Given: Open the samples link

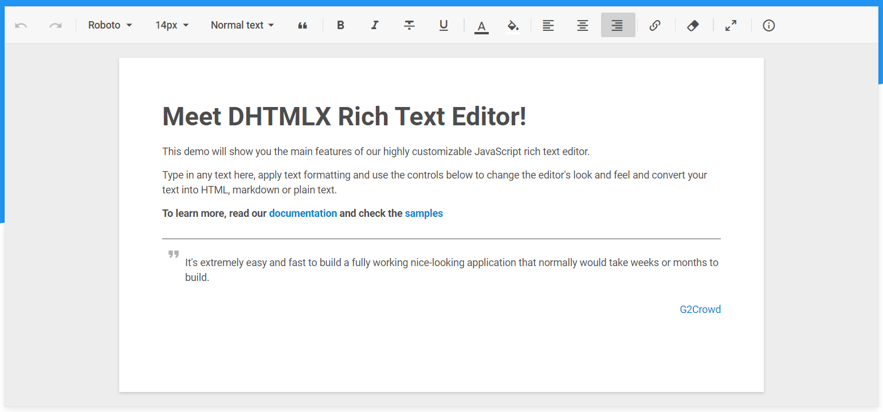Looking at the screenshot, I should [424, 213].
